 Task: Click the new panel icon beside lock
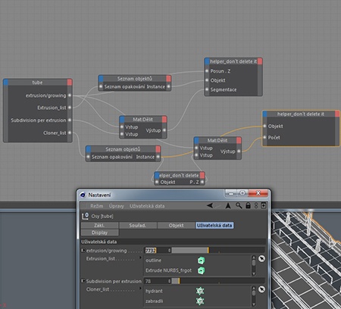pos(263,205)
